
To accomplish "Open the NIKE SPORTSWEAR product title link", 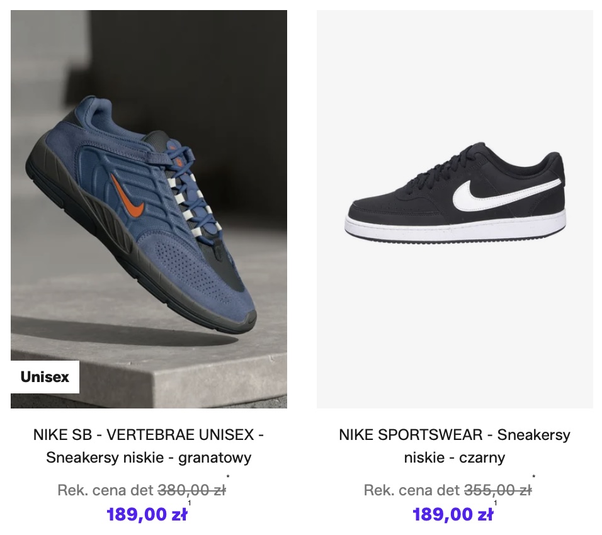I will [455, 434].
